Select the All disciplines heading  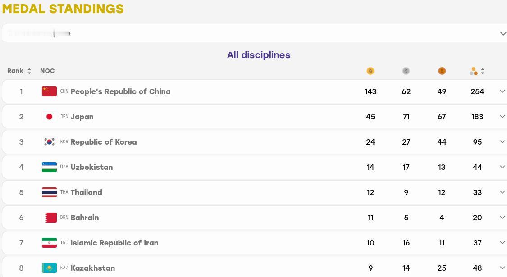coord(259,55)
